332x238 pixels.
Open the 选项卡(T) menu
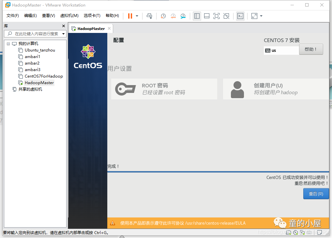point(92,16)
